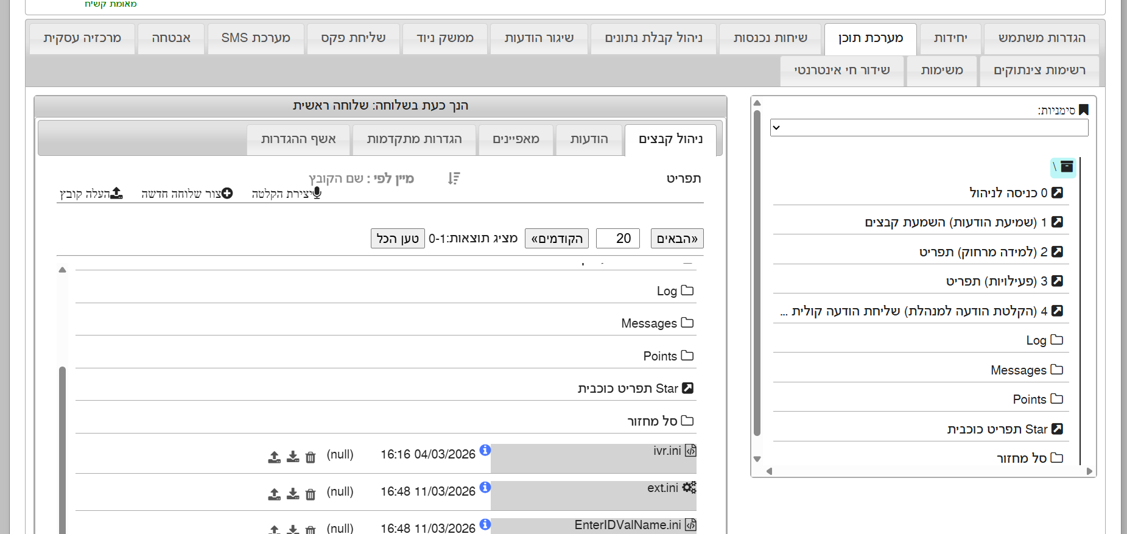The width and height of the screenshot is (1127, 534).
Task: Click the code file icon of ivr.ini
Action: pyautogui.click(x=690, y=451)
